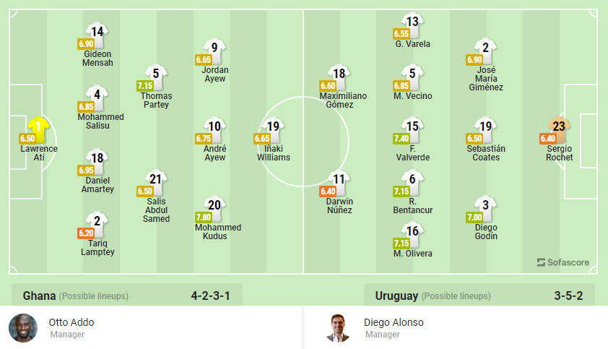Image resolution: width=608 pixels, height=349 pixels.
Task: Click the André Ayew player name
Action: click(214, 152)
